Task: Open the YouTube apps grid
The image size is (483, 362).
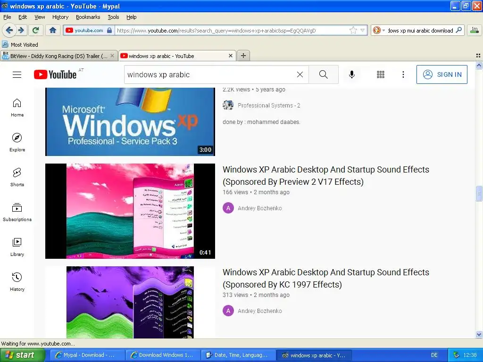Action: tap(381, 74)
